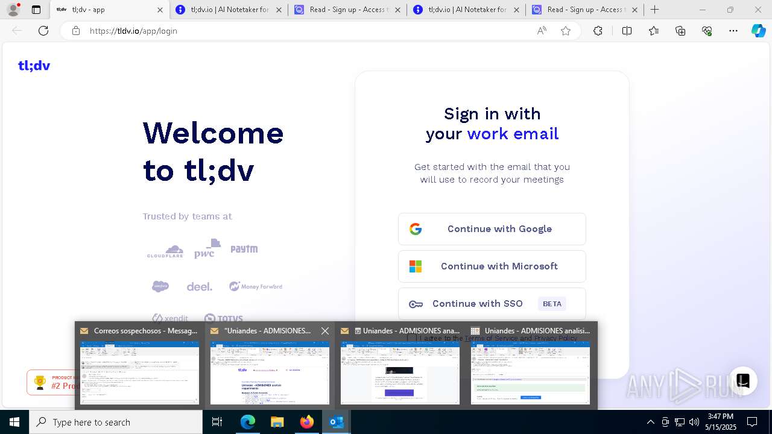
Task: Open the tab actions menu icon
Action: (x=36, y=10)
